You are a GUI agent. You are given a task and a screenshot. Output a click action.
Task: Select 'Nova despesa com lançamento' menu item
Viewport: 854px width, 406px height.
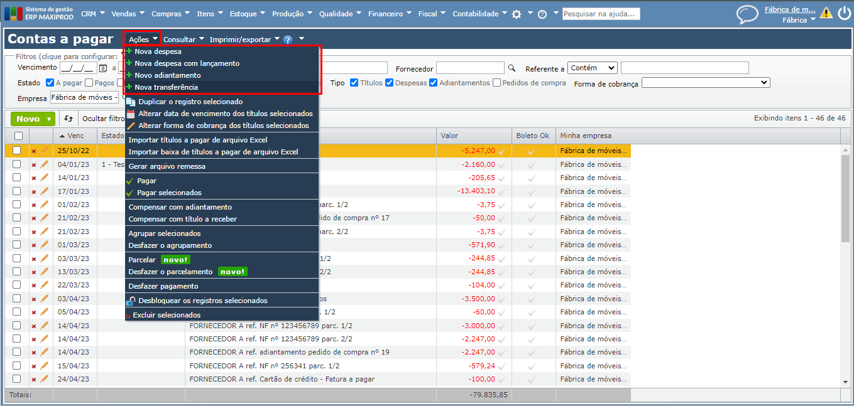187,63
